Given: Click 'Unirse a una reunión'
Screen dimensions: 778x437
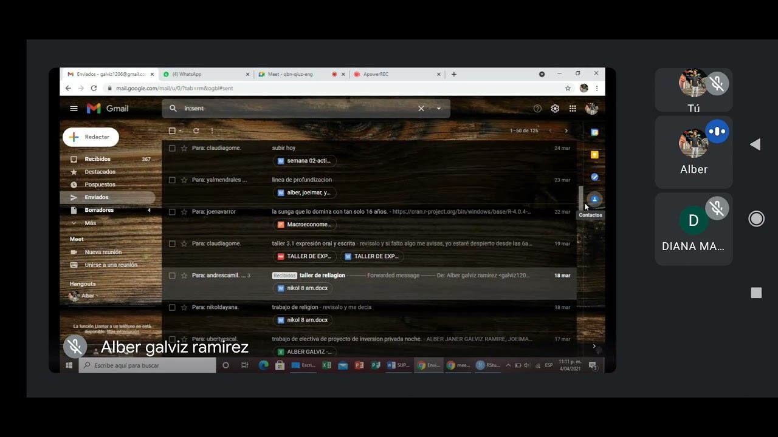Looking at the screenshot, I should [x=111, y=265].
